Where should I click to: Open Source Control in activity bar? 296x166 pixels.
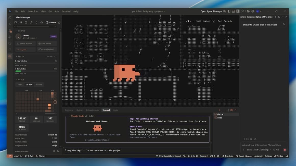10,31
